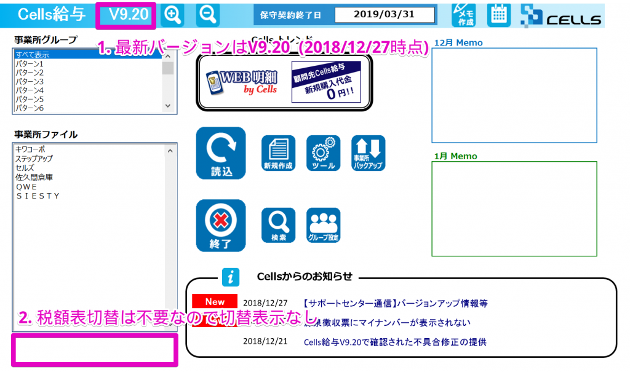Screen dimensions: 630x372
Task: Open サポートセンター通信 バージョンアップ情報等 link
Action: (396, 303)
